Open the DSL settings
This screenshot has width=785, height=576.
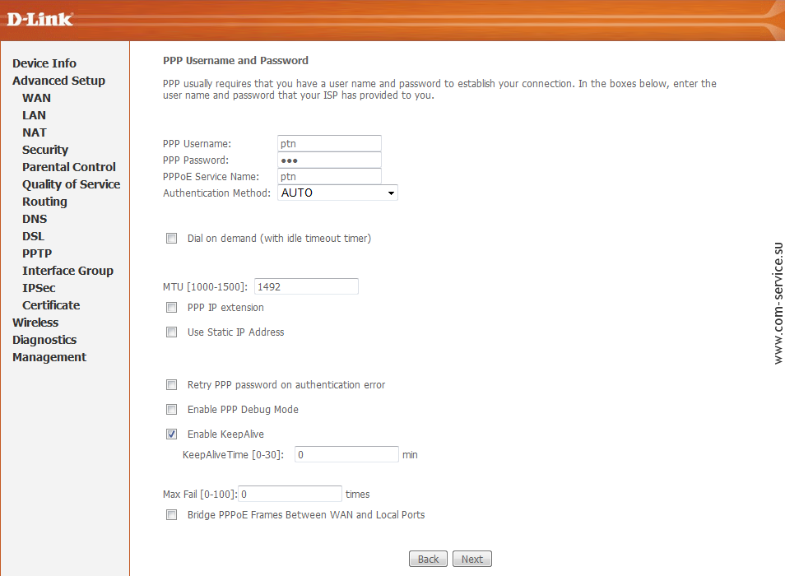tap(33, 236)
